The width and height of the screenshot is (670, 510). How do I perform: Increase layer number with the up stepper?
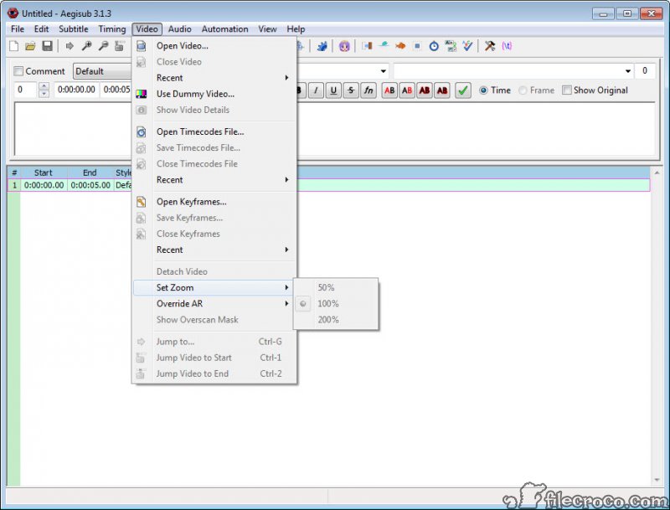(x=44, y=86)
